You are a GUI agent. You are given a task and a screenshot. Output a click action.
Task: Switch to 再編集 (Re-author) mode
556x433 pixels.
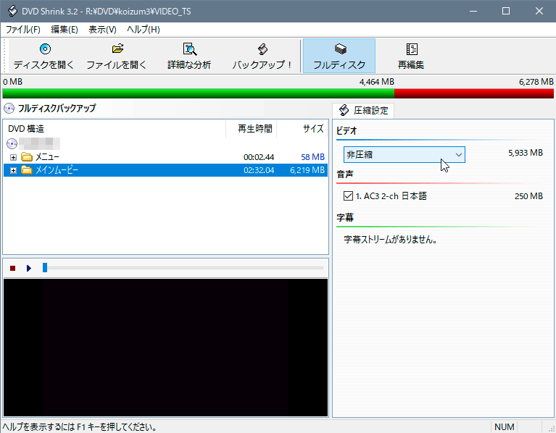tap(411, 56)
